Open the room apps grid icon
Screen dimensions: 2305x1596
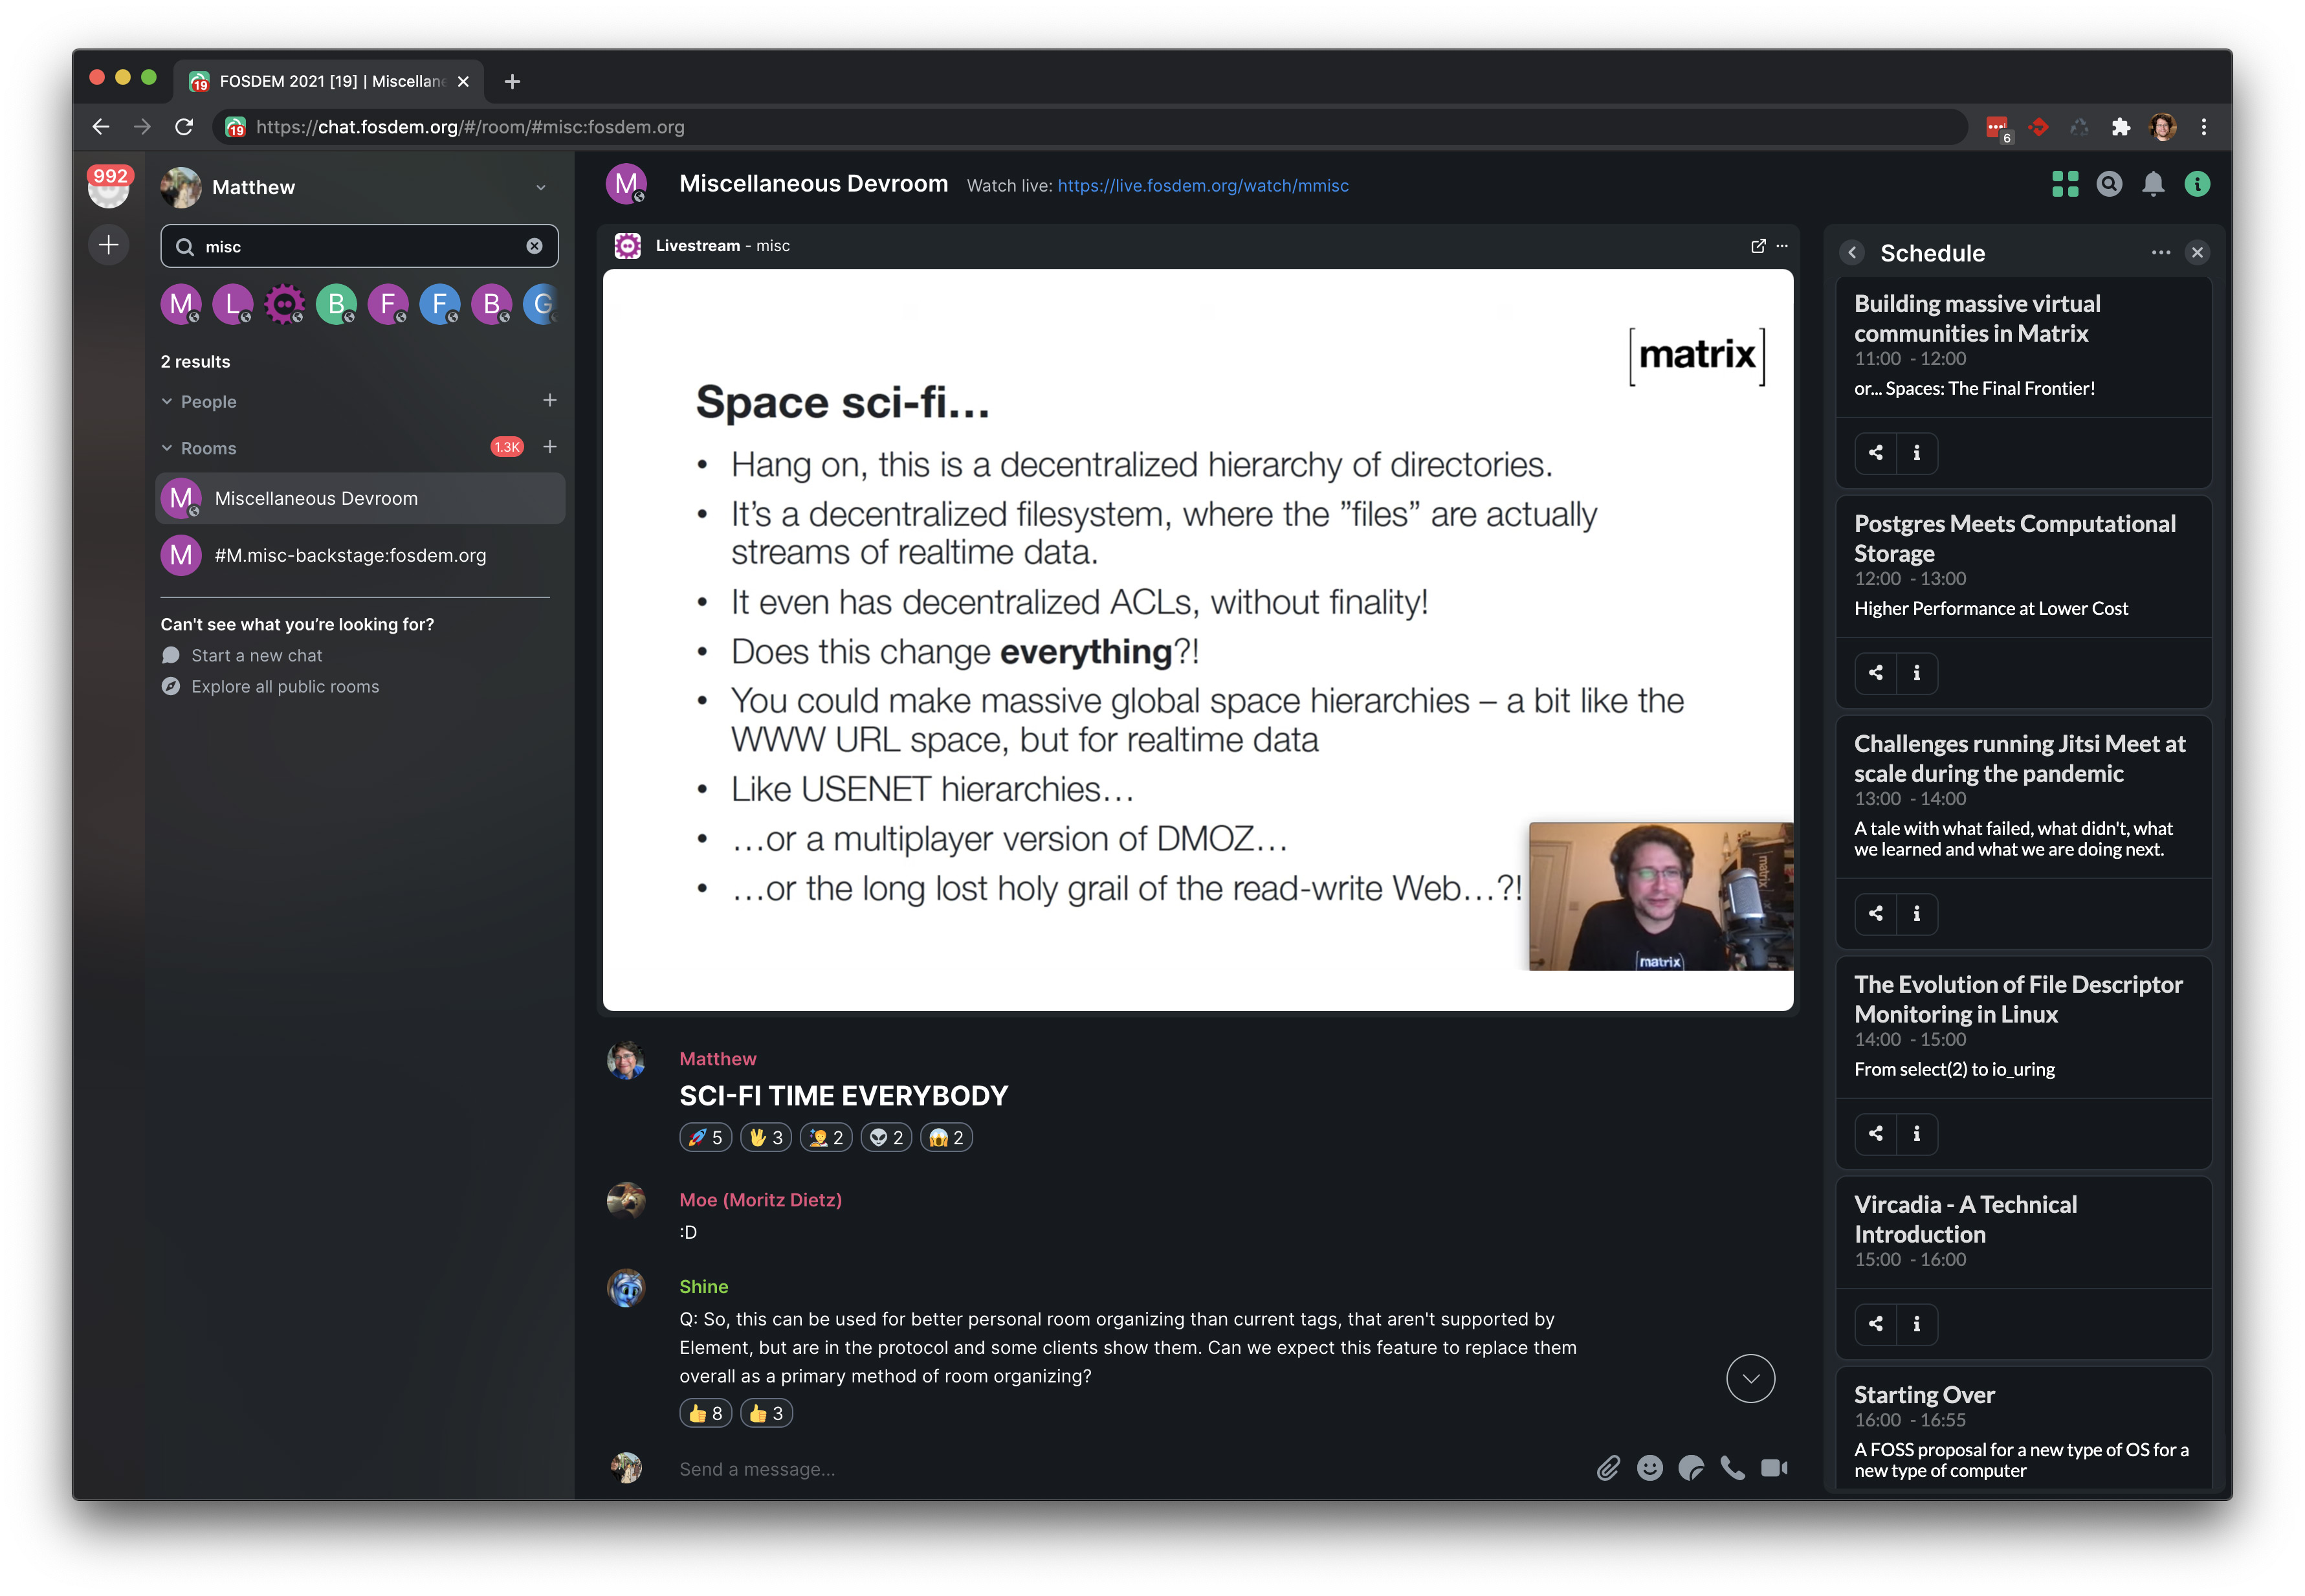coord(2065,184)
